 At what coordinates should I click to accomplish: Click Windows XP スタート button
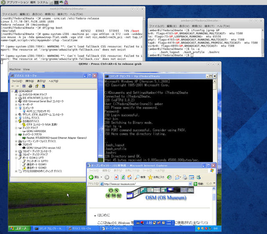(x=19, y=229)
